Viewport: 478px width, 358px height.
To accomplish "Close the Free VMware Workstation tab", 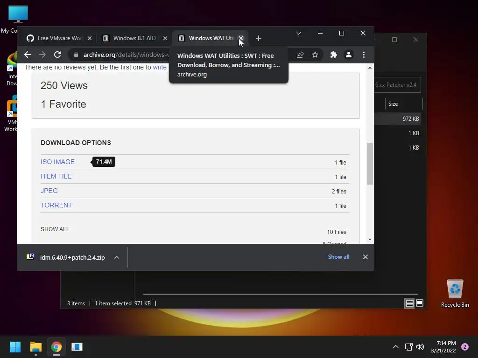I will point(89,38).
